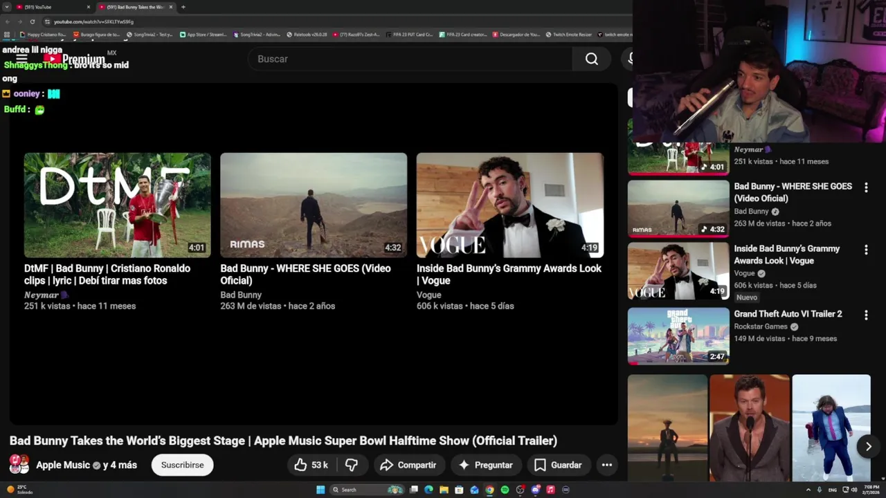Open options menu for Vogue Grammy sidebar video
Image resolution: width=886 pixels, height=498 pixels.
(x=866, y=250)
